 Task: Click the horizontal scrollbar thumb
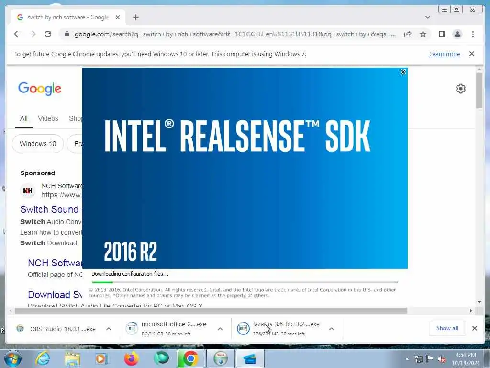coord(211,310)
